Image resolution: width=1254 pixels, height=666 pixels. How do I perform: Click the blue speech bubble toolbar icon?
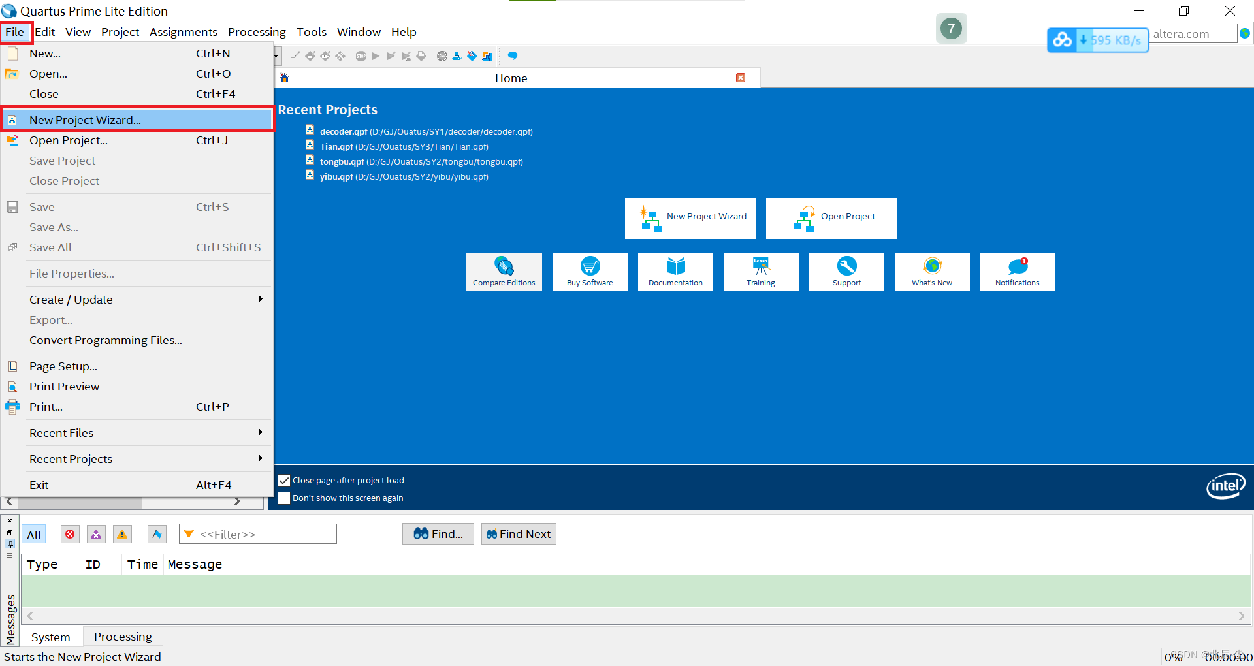tap(513, 56)
